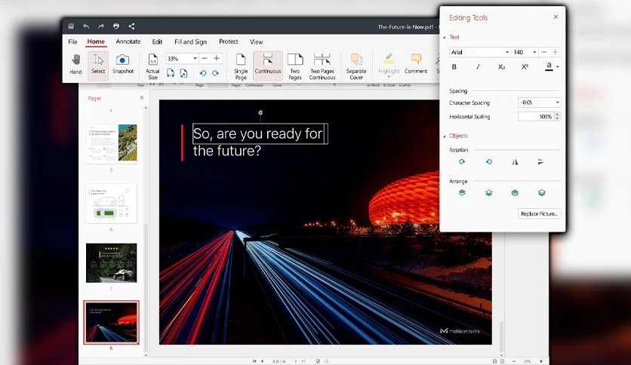The image size is (631, 365).
Task: Select page 7 thumbnail
Action: click(112, 263)
